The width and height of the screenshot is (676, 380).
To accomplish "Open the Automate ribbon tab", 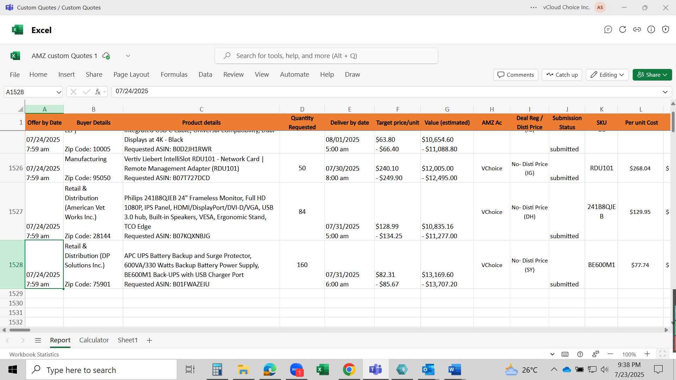I will click(294, 75).
